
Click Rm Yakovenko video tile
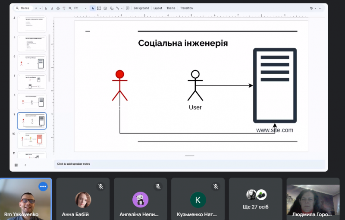[x=26, y=199]
